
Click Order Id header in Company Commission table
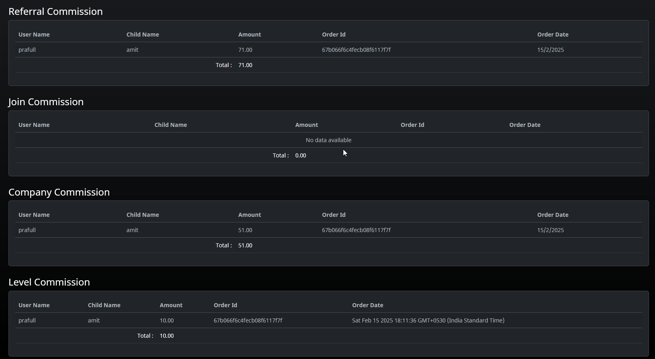pos(333,215)
